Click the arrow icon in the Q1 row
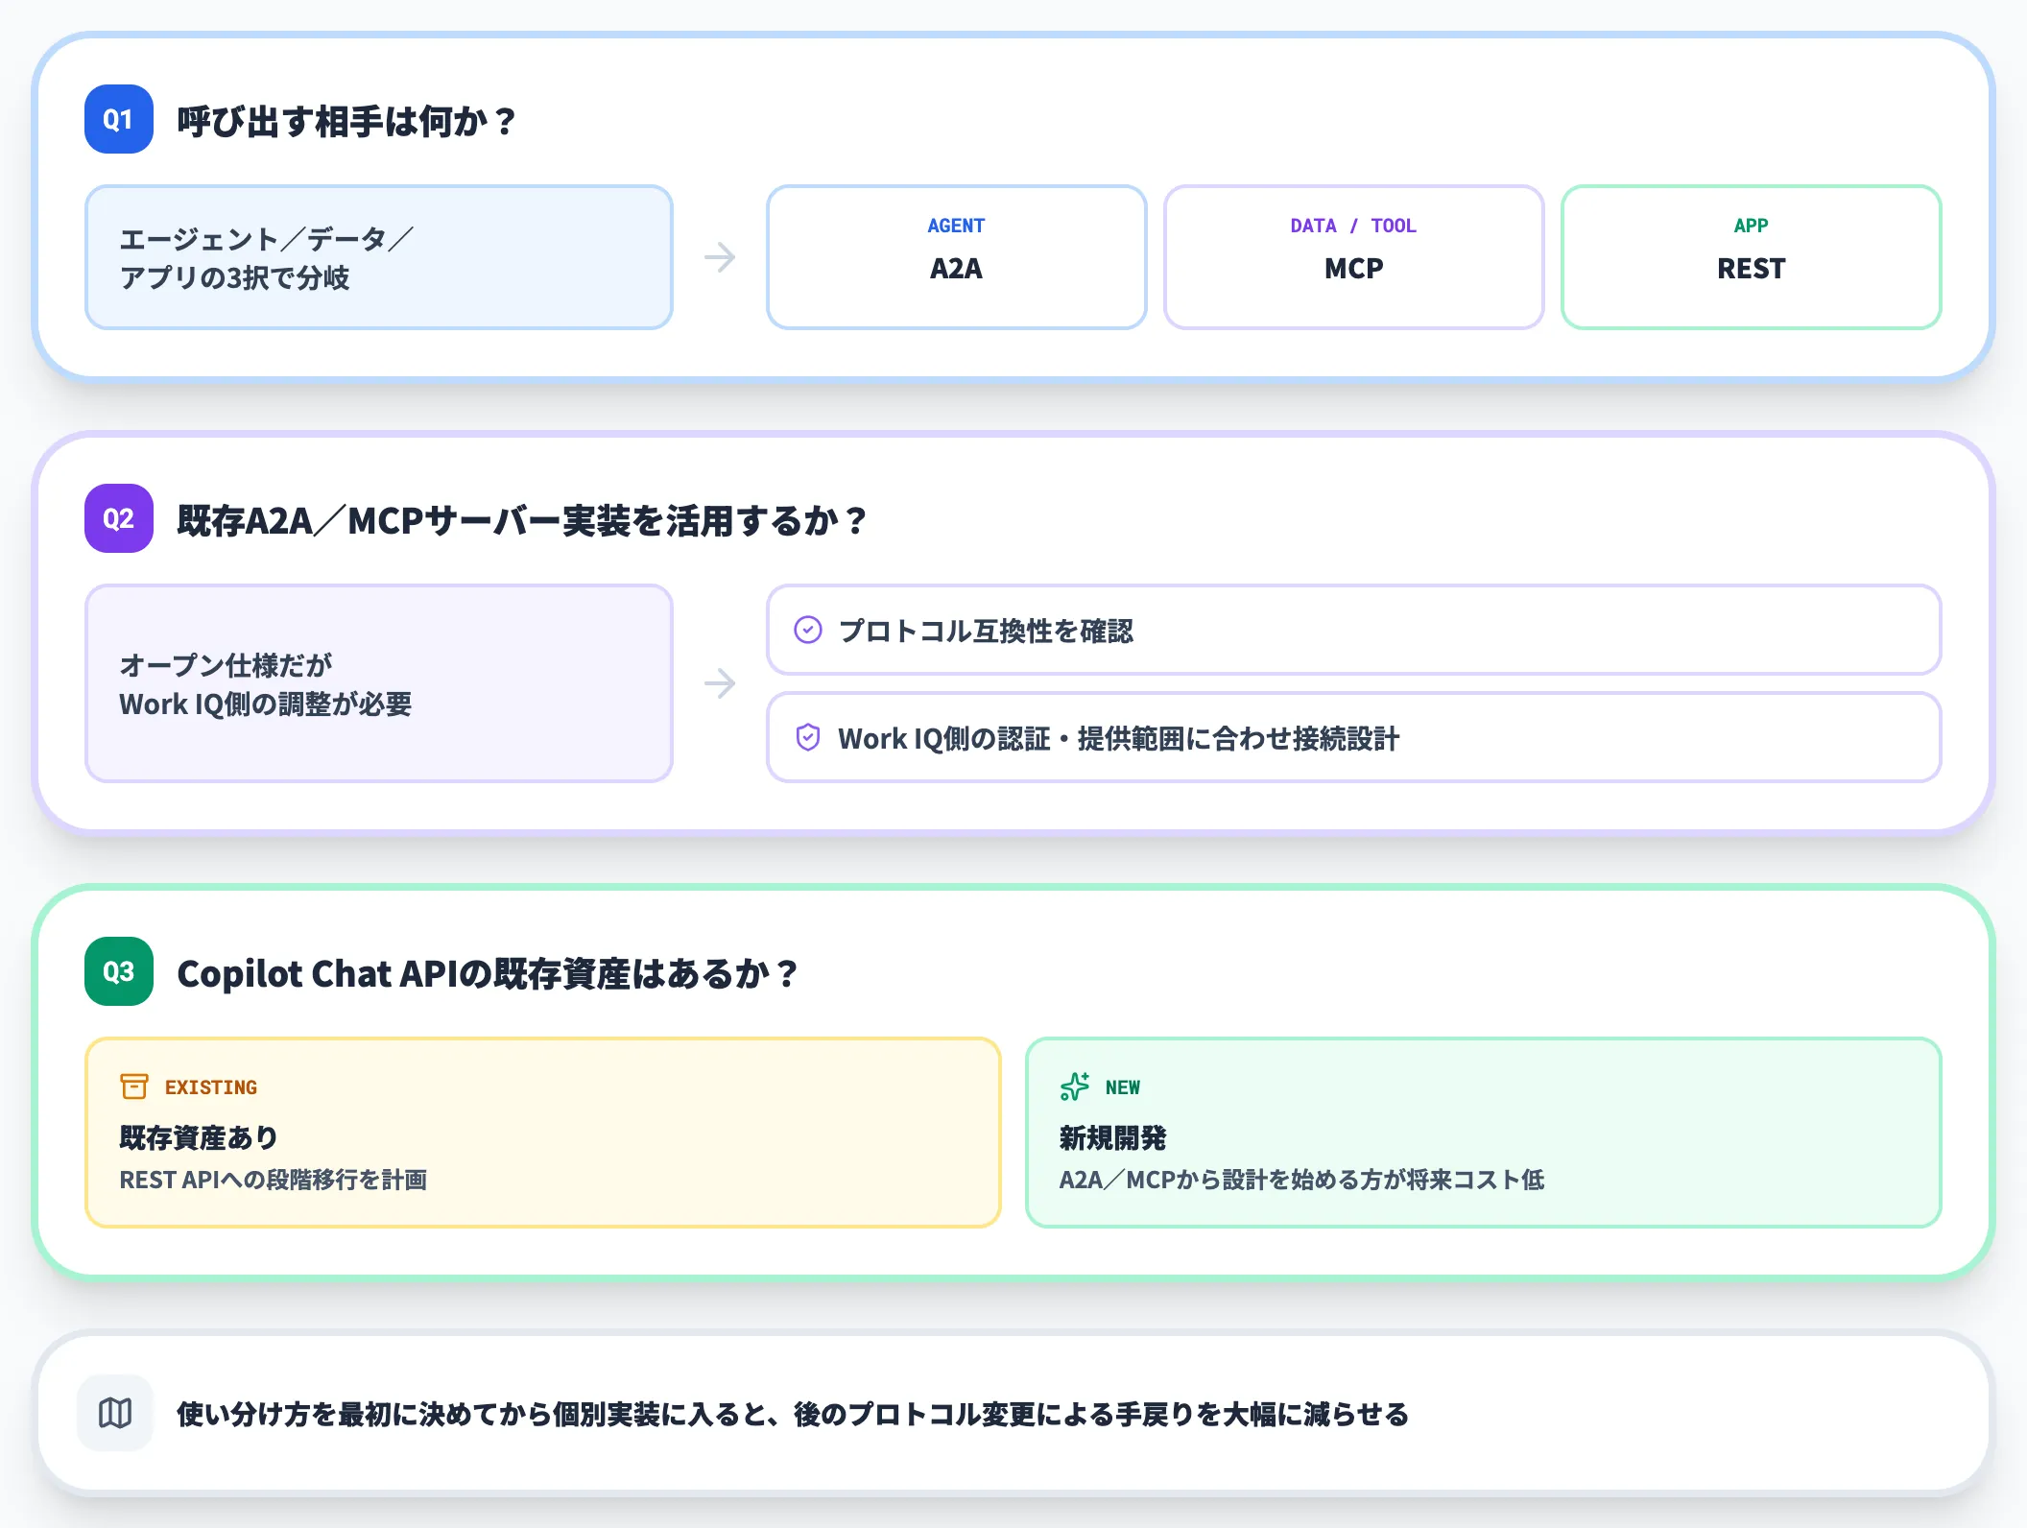Screen dimensions: 2027x1528 pos(720,257)
